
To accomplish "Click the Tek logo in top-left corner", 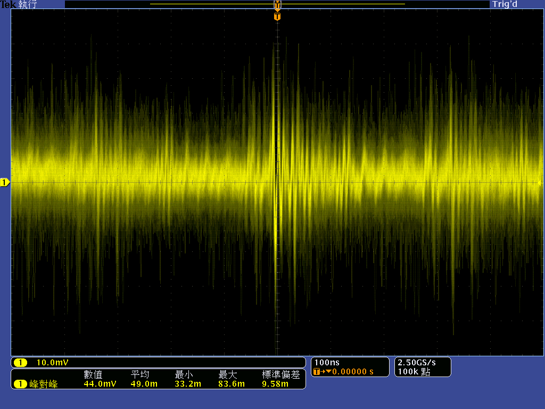I will point(7,4).
